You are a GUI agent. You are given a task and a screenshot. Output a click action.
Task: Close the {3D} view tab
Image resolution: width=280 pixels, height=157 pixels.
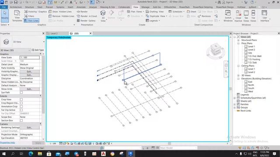click(91, 34)
